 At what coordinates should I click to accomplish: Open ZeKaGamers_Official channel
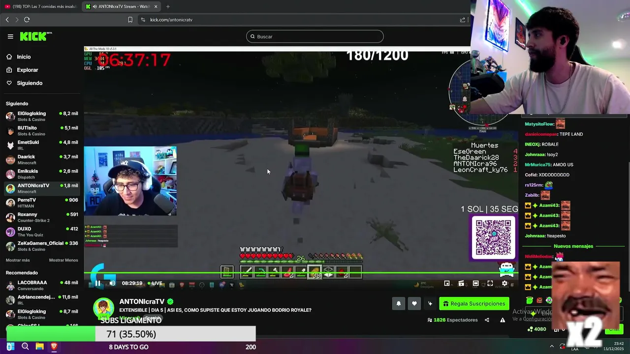tap(42, 246)
